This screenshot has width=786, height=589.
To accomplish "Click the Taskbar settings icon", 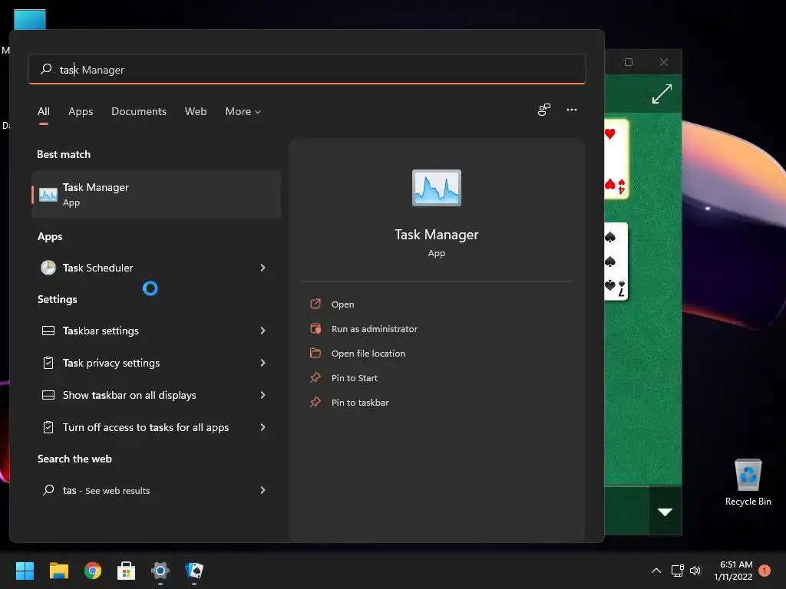I will coord(48,331).
